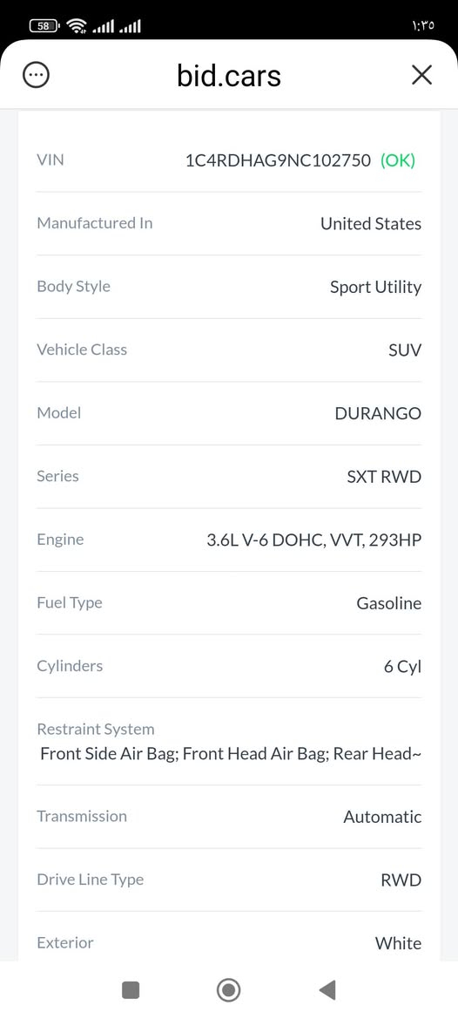Select the DURANGO model value
The height and width of the screenshot is (1019, 458).
[x=378, y=413]
